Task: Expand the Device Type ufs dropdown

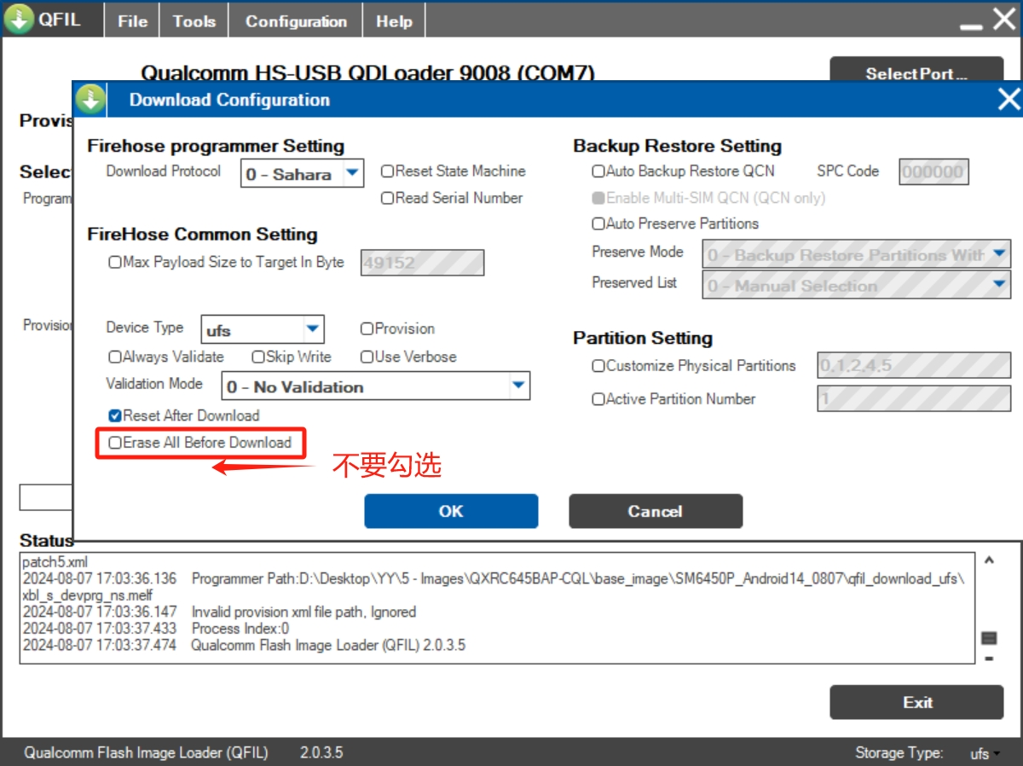Action: click(x=312, y=329)
